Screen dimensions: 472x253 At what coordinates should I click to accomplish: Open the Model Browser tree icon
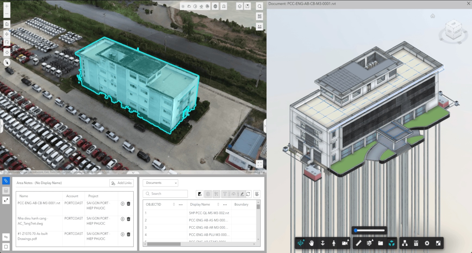(405, 243)
